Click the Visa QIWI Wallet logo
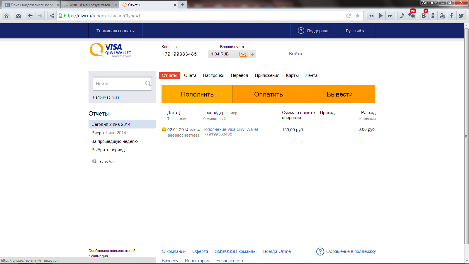Image resolution: width=469 pixels, height=264 pixels. click(x=111, y=50)
